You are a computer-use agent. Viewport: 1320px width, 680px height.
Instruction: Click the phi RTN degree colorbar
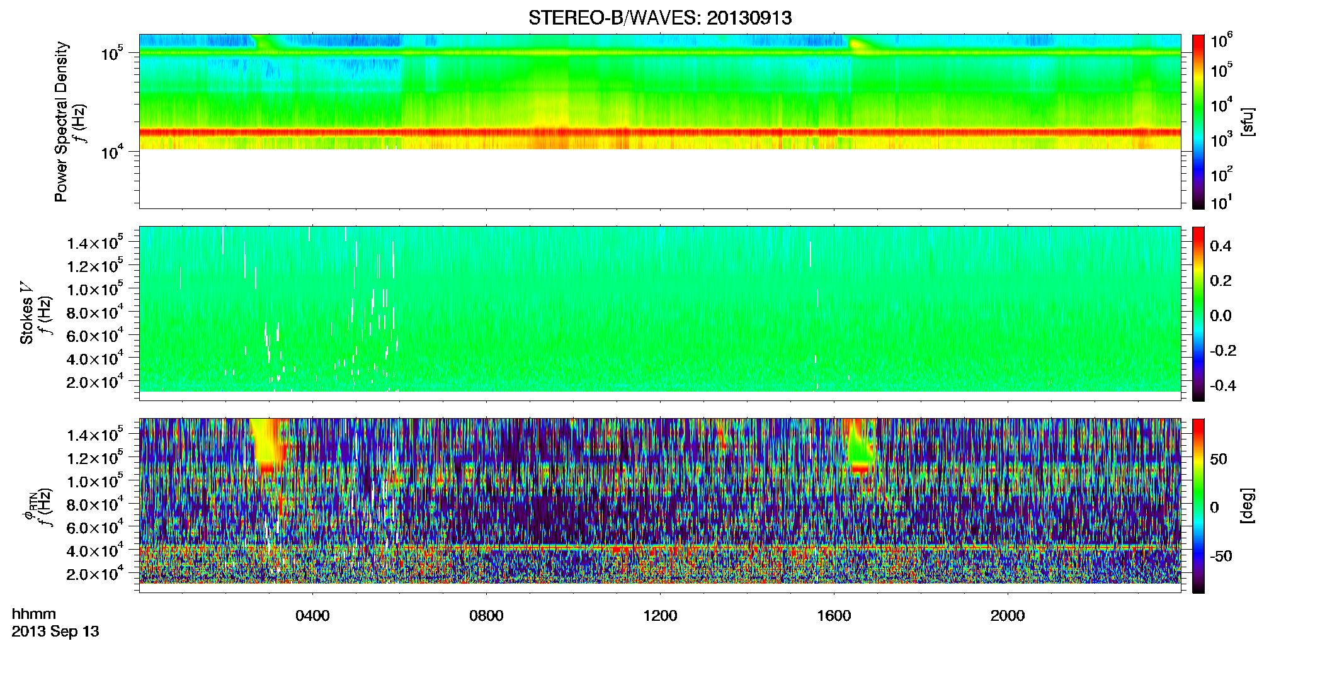[x=1198, y=506]
